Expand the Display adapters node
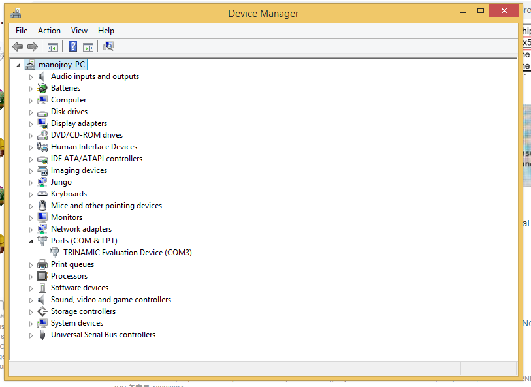The width and height of the screenshot is (531, 387). pos(31,124)
